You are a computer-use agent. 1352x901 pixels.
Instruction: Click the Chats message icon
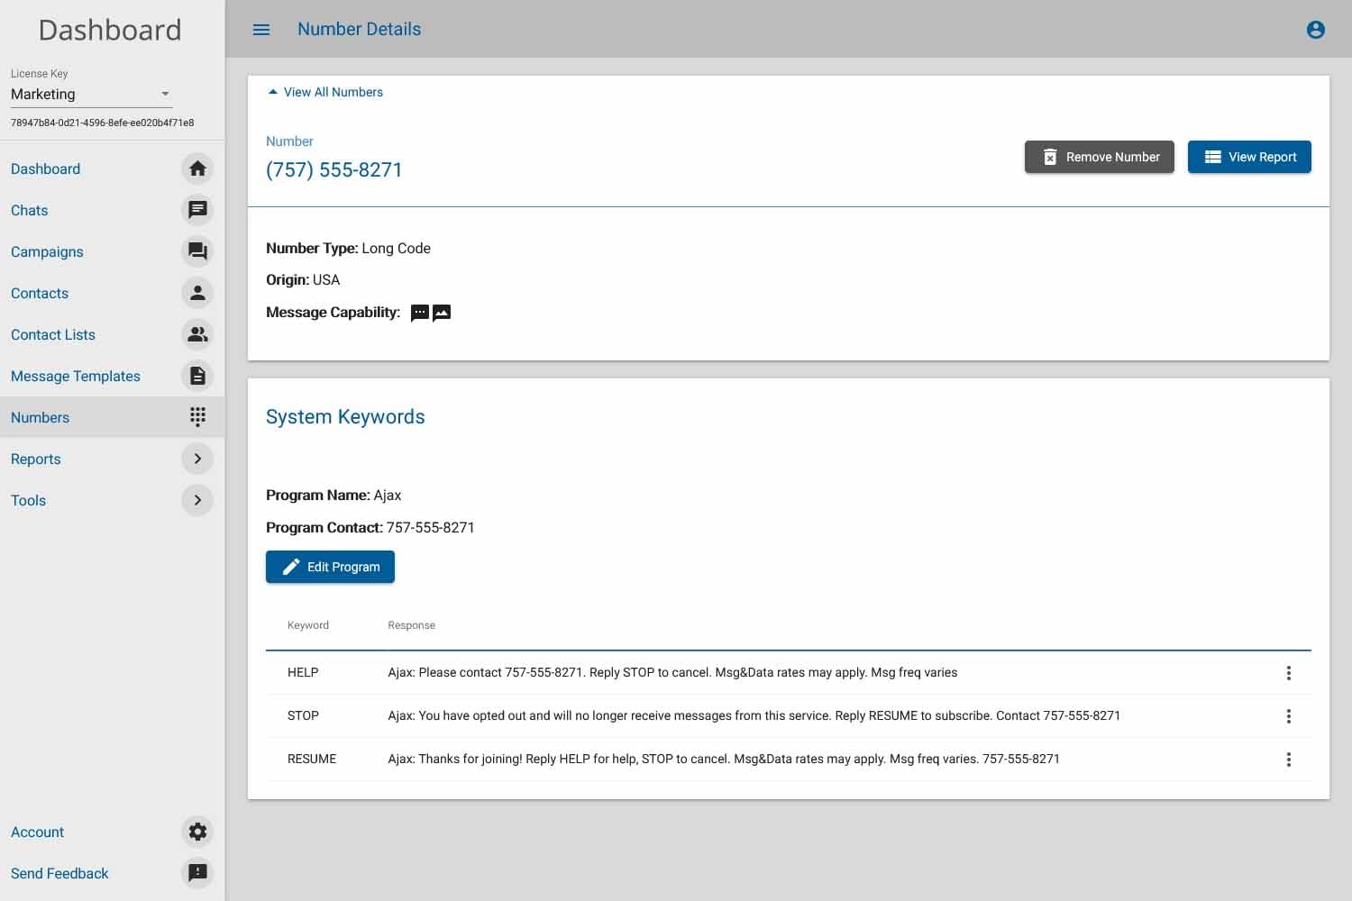pos(197,210)
